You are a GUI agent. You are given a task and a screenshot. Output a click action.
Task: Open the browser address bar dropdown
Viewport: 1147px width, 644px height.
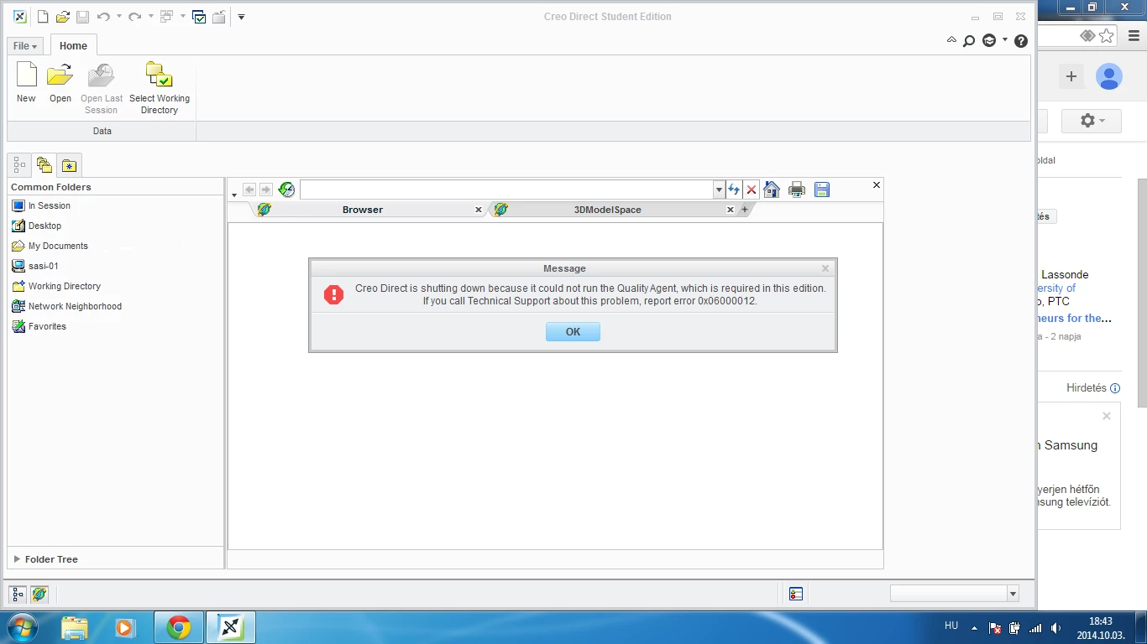tap(719, 190)
